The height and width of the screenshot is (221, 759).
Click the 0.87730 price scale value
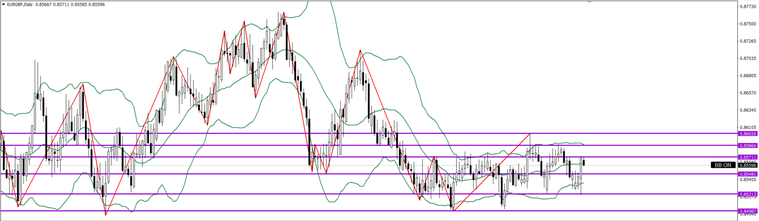pos(748,7)
